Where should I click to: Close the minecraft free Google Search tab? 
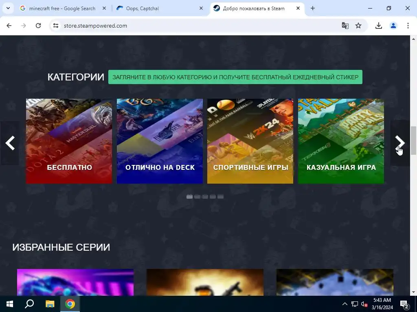pyautogui.click(x=104, y=9)
